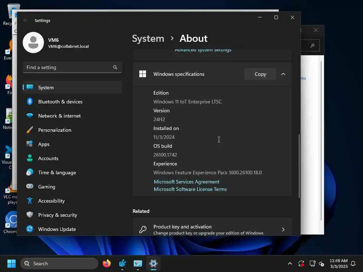Image resolution: width=363 pixels, height=272 pixels.
Task: Open the Personalization category
Action: click(72, 130)
